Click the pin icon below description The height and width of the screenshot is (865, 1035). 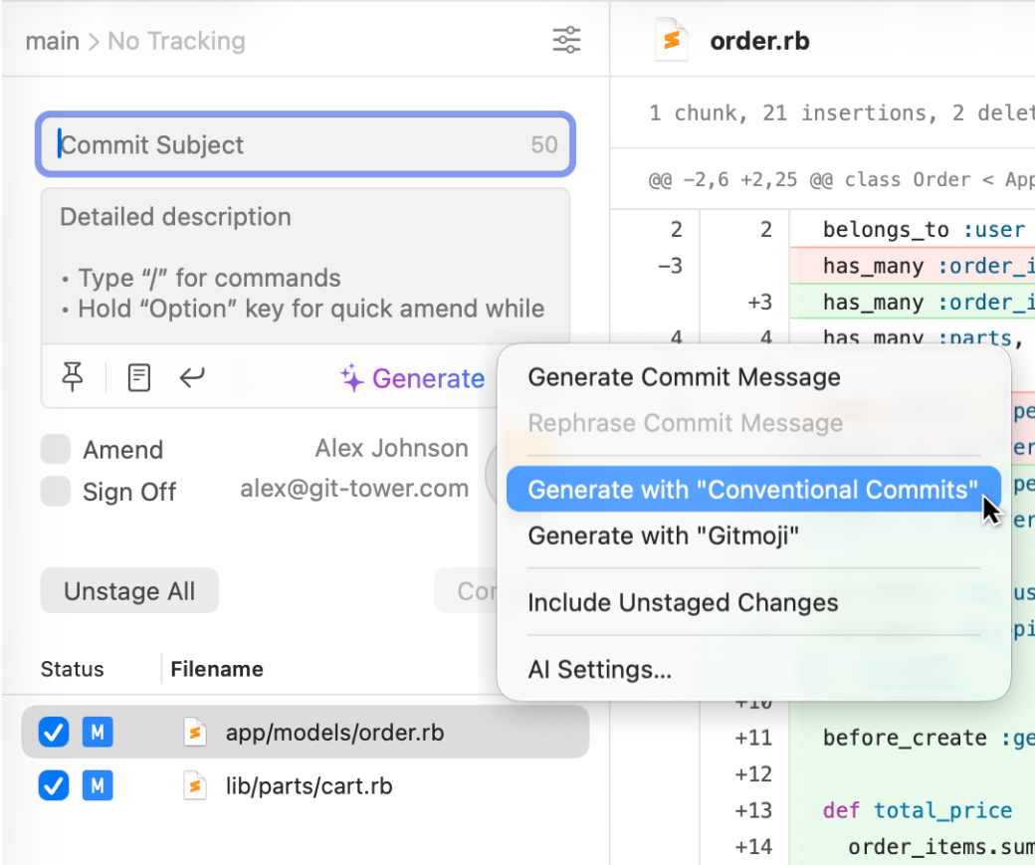coord(73,377)
